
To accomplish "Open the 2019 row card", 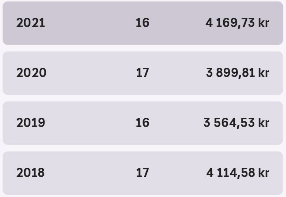I will 143,123.
